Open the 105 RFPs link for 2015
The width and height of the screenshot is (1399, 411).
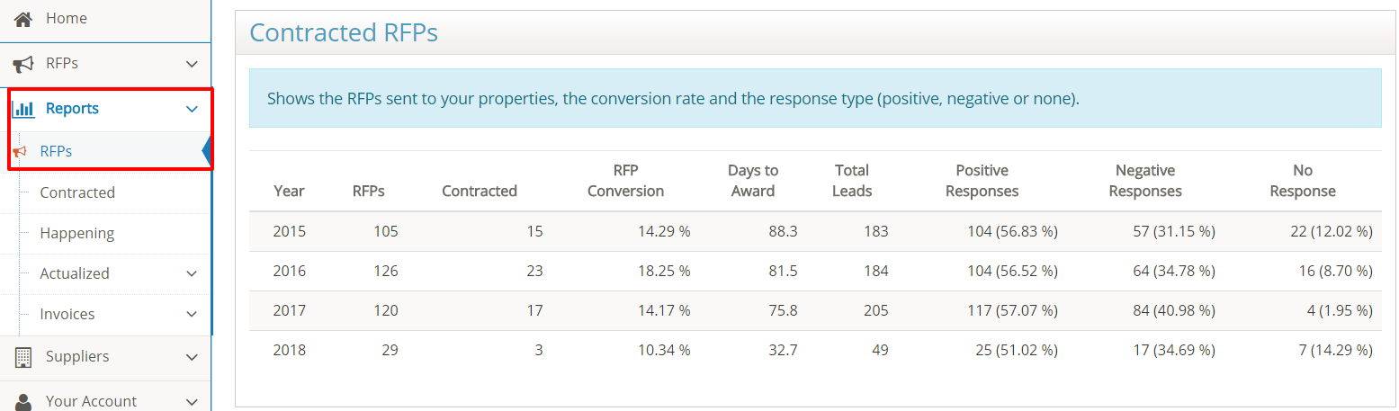(x=385, y=231)
